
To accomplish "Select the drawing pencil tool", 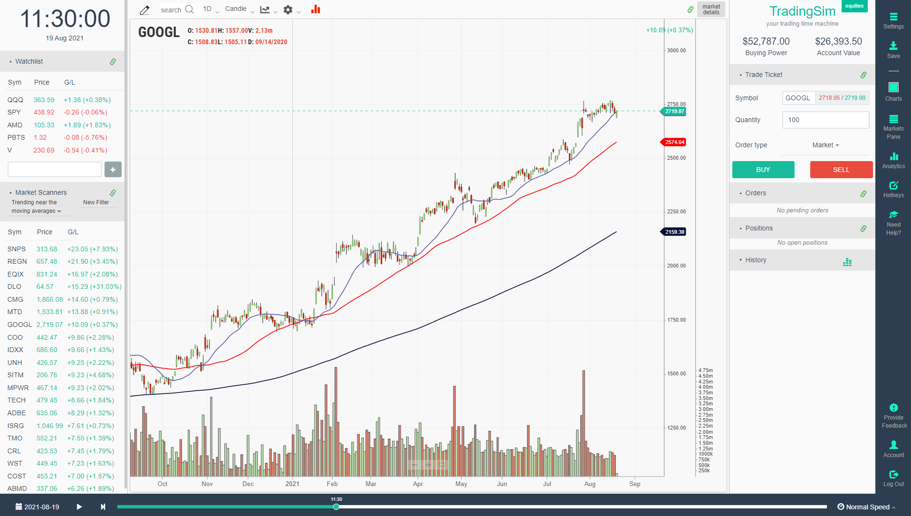I will (x=144, y=10).
